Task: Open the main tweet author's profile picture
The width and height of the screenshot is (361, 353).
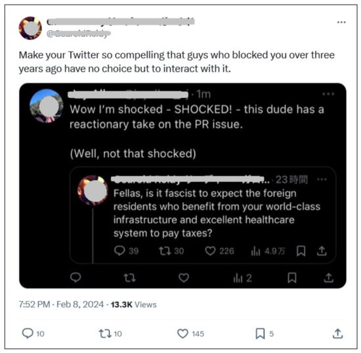Action: [x=30, y=28]
